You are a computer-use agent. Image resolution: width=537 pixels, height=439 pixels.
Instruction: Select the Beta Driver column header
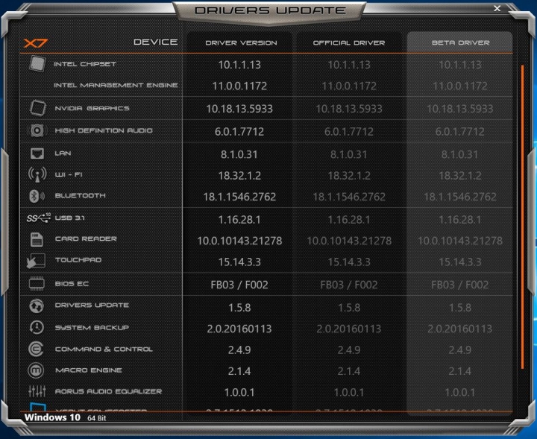(x=460, y=42)
